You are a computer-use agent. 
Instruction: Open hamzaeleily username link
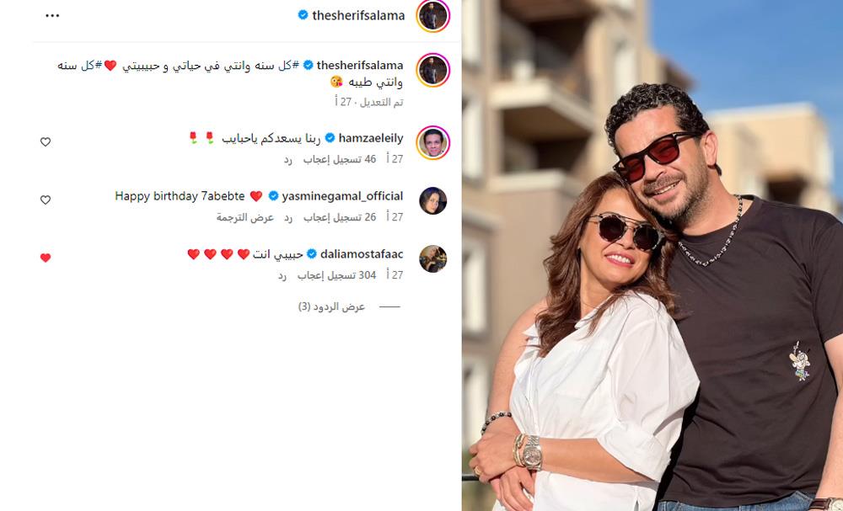point(370,138)
